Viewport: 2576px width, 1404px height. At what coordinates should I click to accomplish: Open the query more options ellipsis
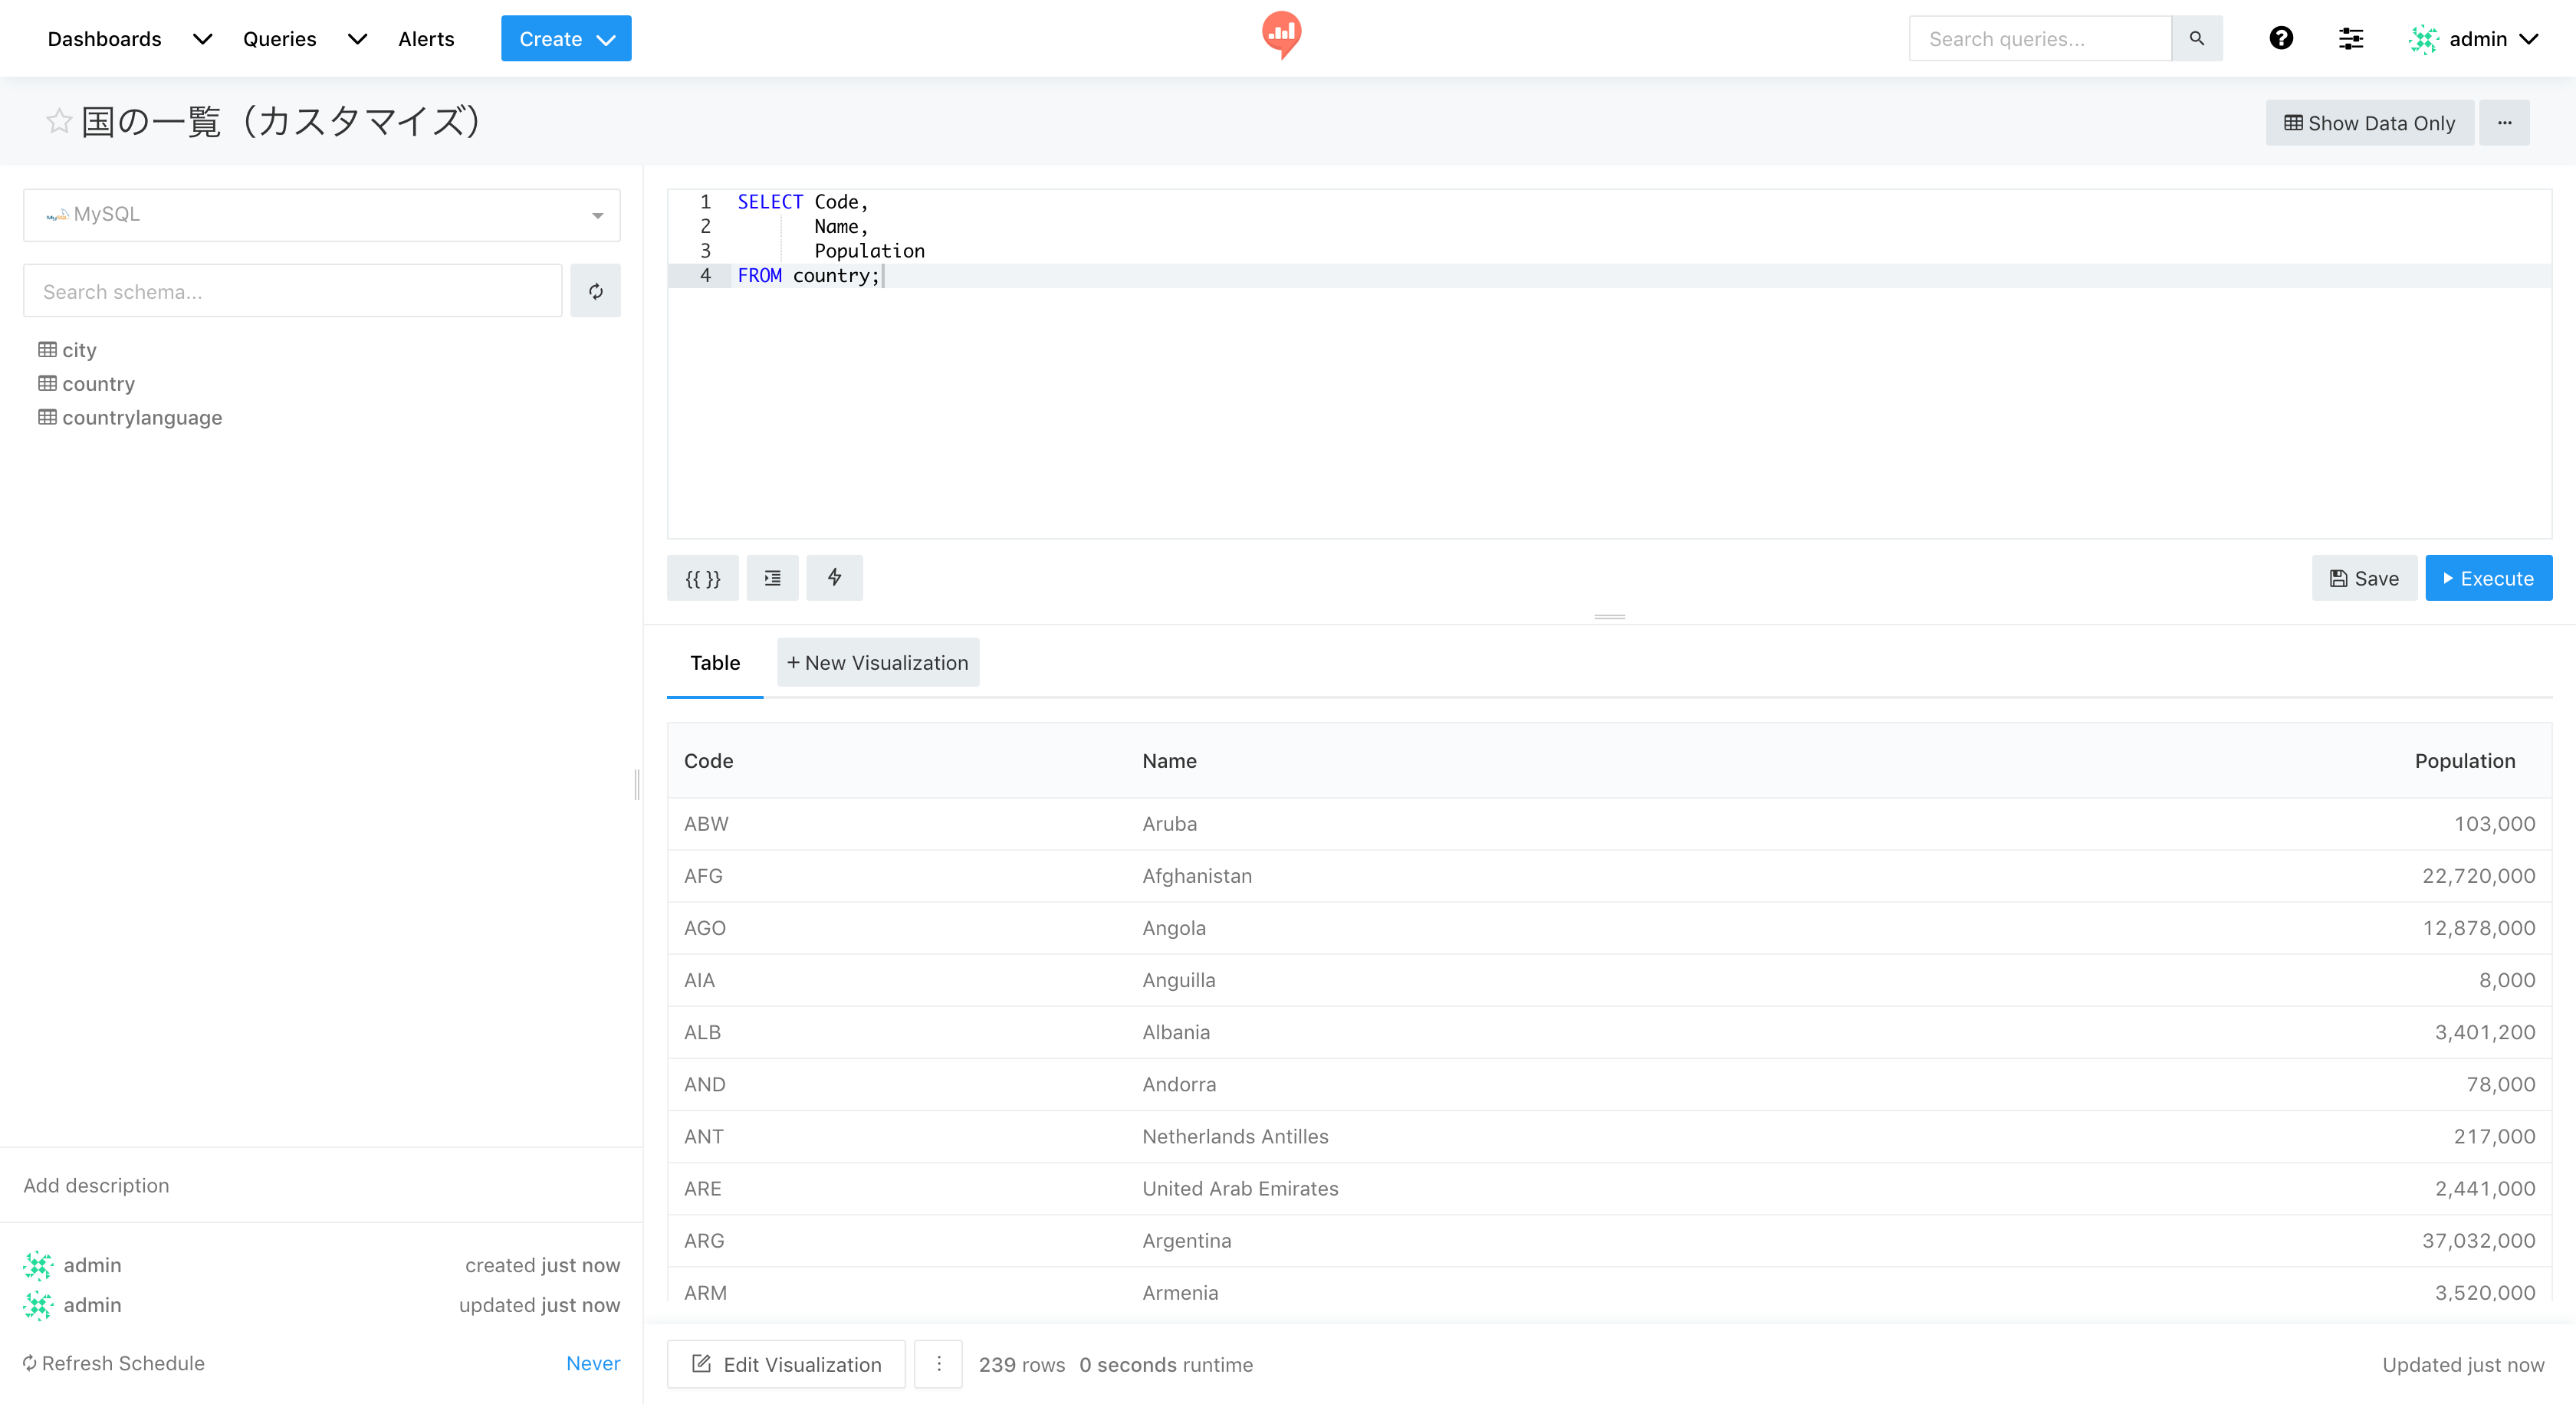(2504, 122)
